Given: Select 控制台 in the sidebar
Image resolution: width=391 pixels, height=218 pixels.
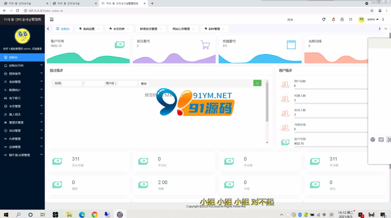Looking at the screenshot, I should [x=23, y=57].
